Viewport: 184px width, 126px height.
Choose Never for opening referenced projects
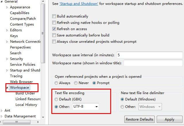pyautogui.click(x=76, y=83)
